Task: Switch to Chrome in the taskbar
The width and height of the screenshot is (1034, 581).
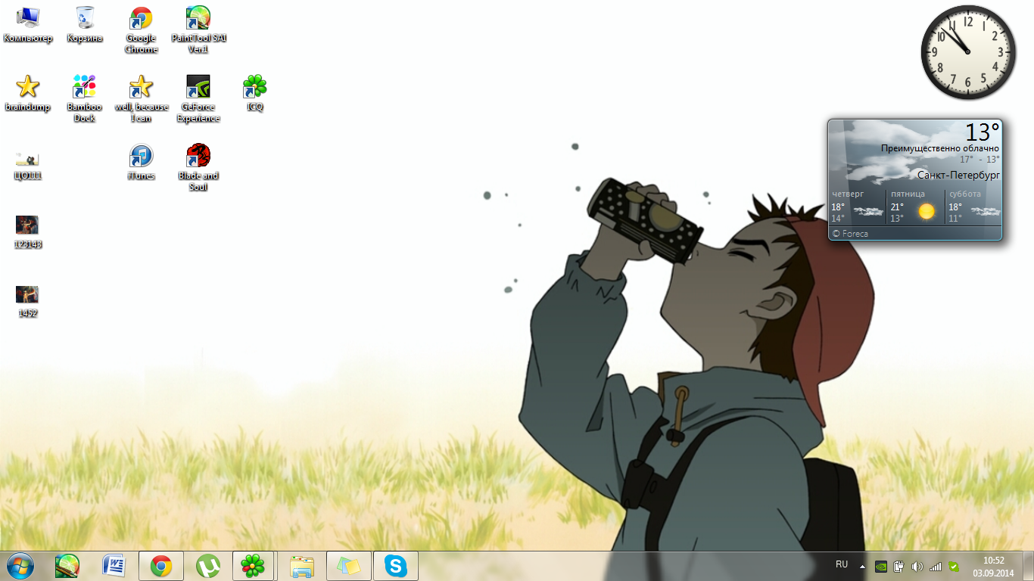Action: click(161, 566)
